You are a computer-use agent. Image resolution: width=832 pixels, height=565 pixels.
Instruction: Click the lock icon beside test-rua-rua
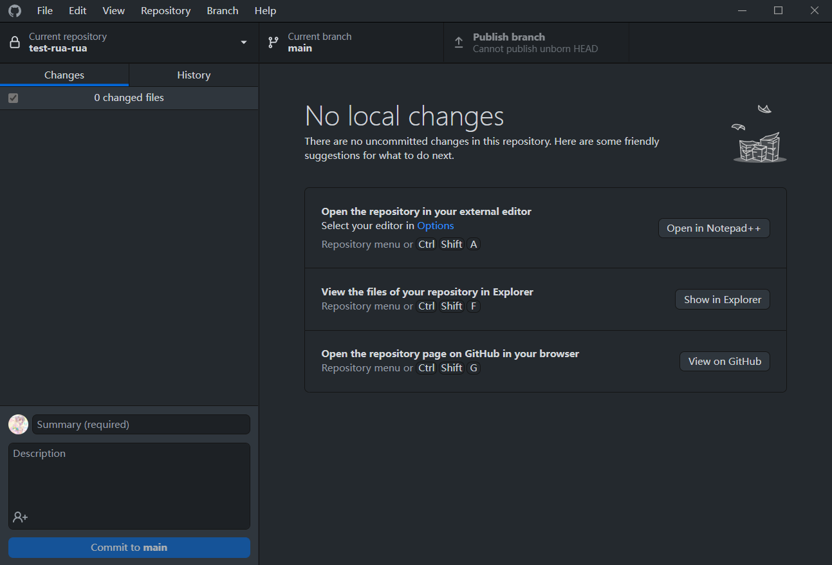pos(15,42)
